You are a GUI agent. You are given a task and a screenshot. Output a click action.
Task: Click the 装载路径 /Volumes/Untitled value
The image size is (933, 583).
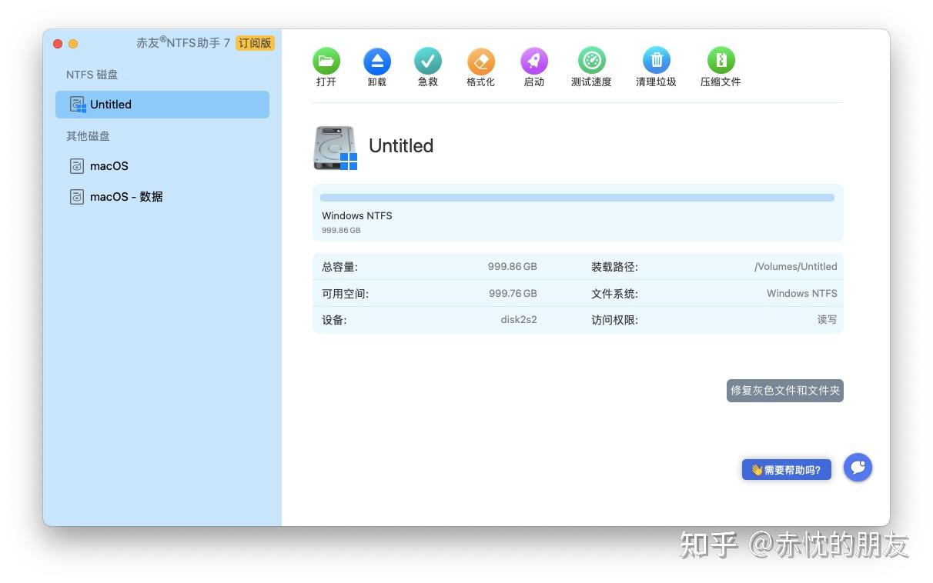click(795, 266)
